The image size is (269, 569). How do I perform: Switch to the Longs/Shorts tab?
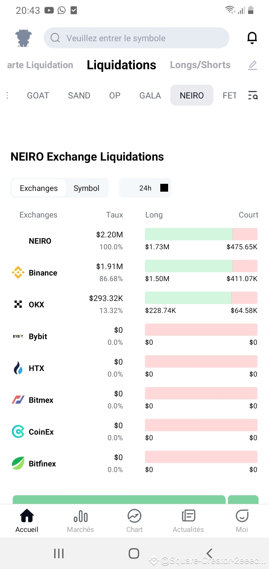pos(200,65)
